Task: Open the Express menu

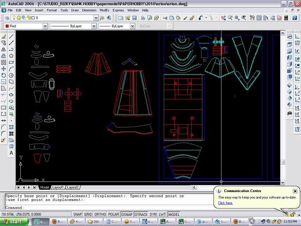Action: pyautogui.click(x=118, y=10)
